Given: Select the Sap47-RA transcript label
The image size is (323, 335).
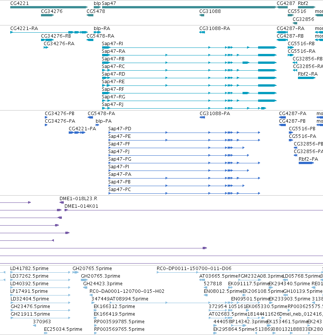Looking at the screenshot, I should 113,51.
